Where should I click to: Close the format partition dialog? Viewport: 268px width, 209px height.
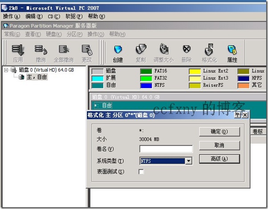point(245,115)
